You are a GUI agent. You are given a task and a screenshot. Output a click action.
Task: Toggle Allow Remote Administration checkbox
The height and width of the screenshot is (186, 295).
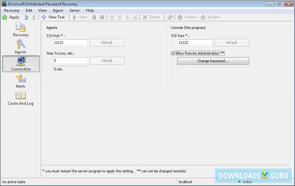[x=173, y=53]
